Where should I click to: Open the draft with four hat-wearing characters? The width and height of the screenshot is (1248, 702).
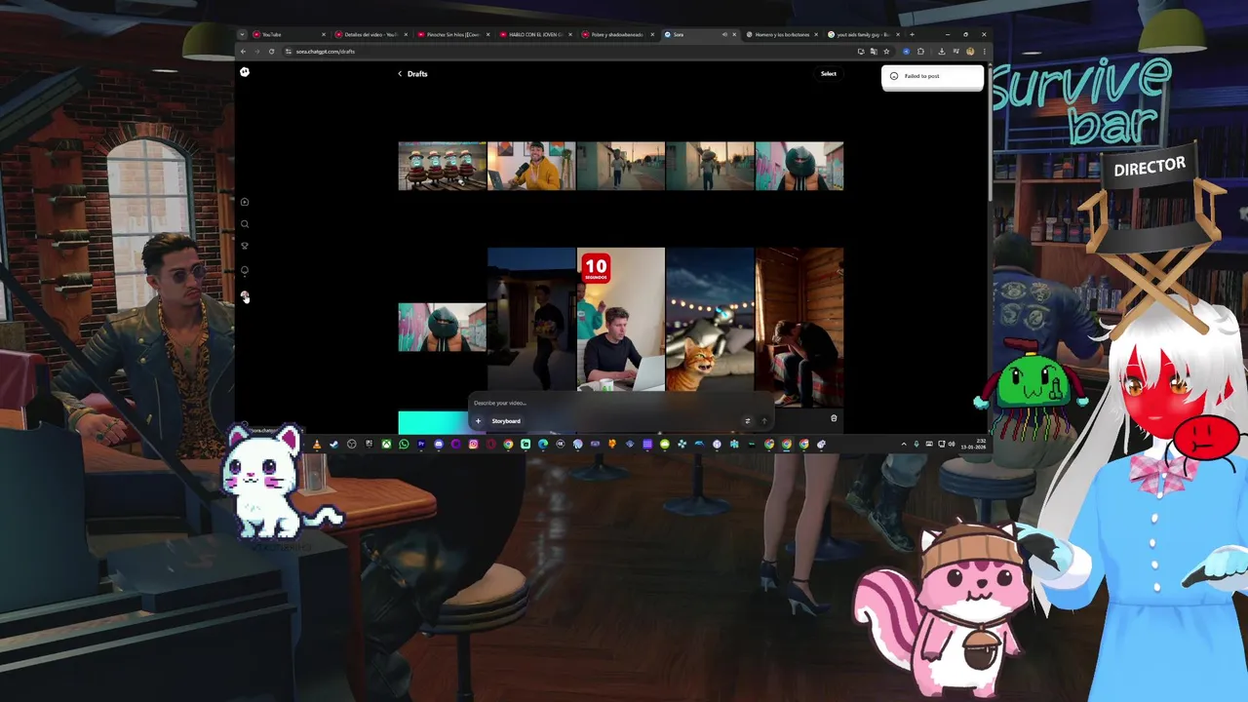tap(442, 166)
